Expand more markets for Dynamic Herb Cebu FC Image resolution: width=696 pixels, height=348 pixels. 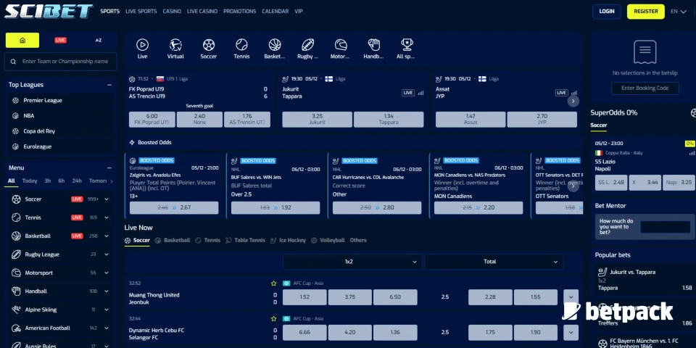[571, 333]
